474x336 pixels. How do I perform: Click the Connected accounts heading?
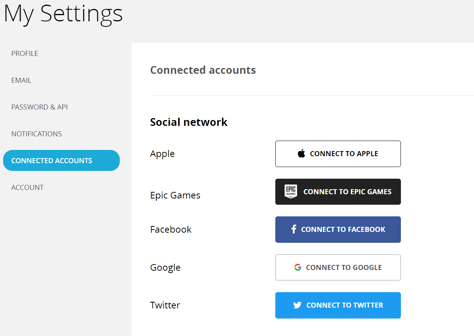tap(203, 70)
